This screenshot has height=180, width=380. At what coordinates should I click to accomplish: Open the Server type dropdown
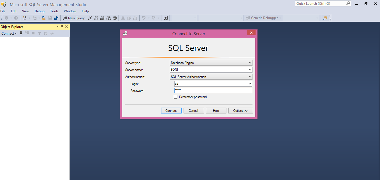coord(250,63)
